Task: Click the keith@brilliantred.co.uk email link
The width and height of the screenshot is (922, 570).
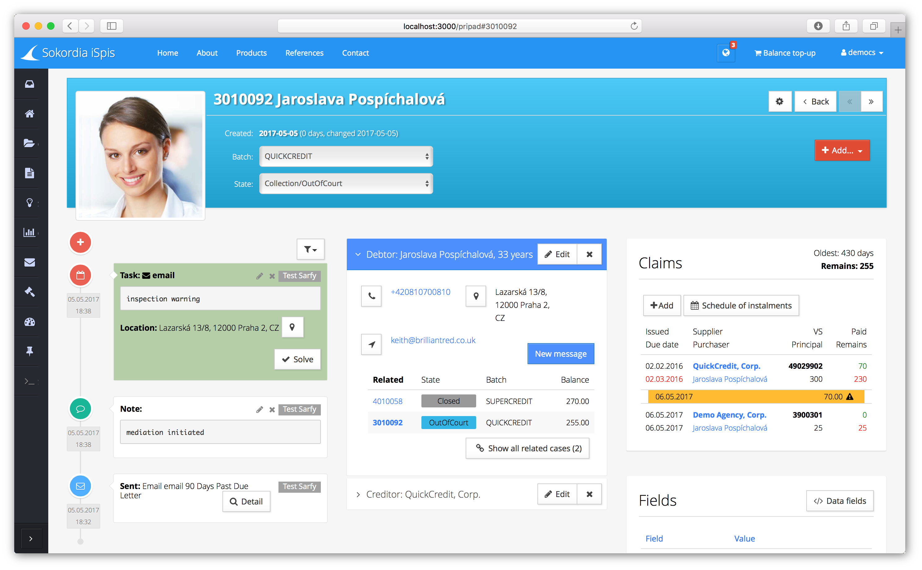Action: coord(433,340)
